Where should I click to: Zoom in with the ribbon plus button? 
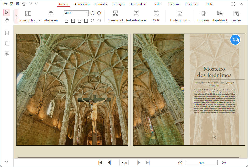pyautogui.click(x=99, y=13)
